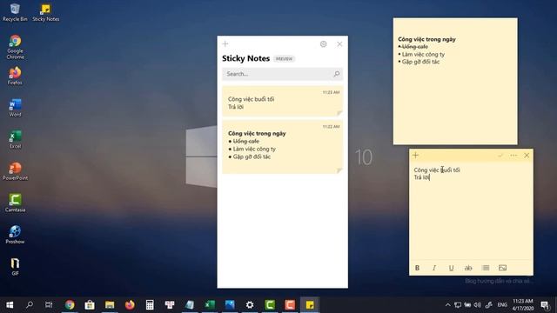
Task: Open Word desktop icon
Action: click(x=15, y=108)
